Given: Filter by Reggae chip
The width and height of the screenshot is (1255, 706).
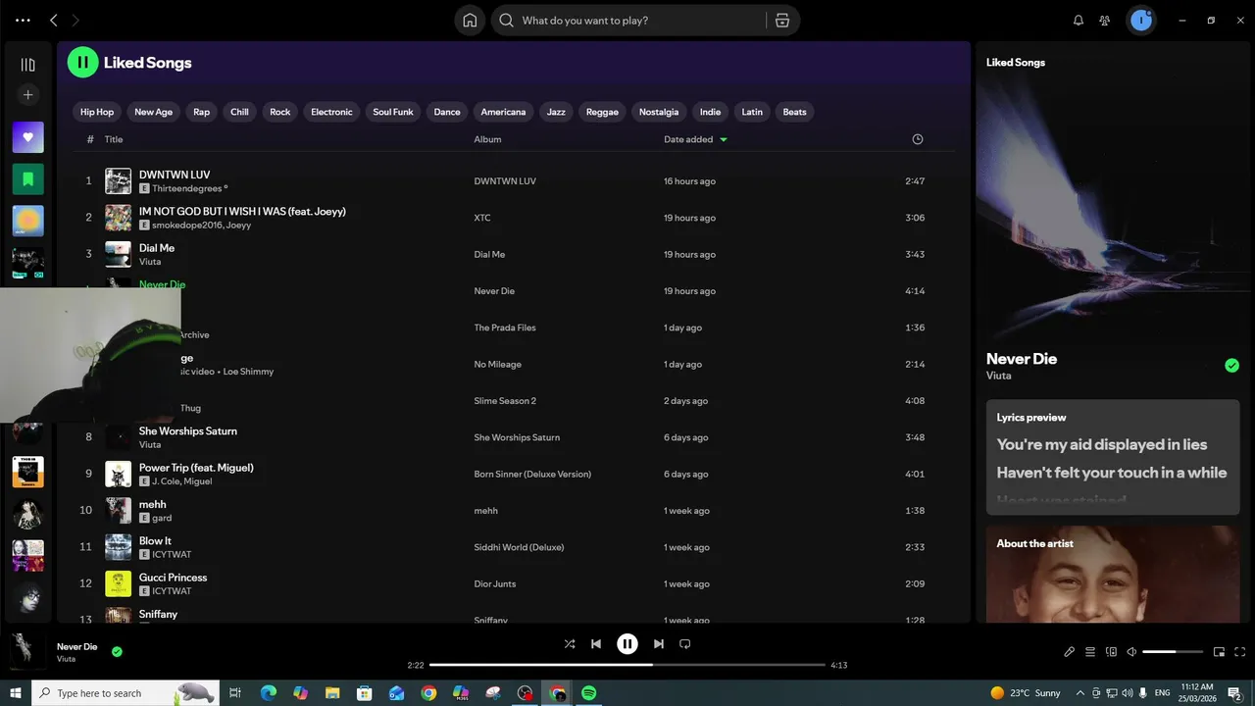Looking at the screenshot, I should (602, 112).
